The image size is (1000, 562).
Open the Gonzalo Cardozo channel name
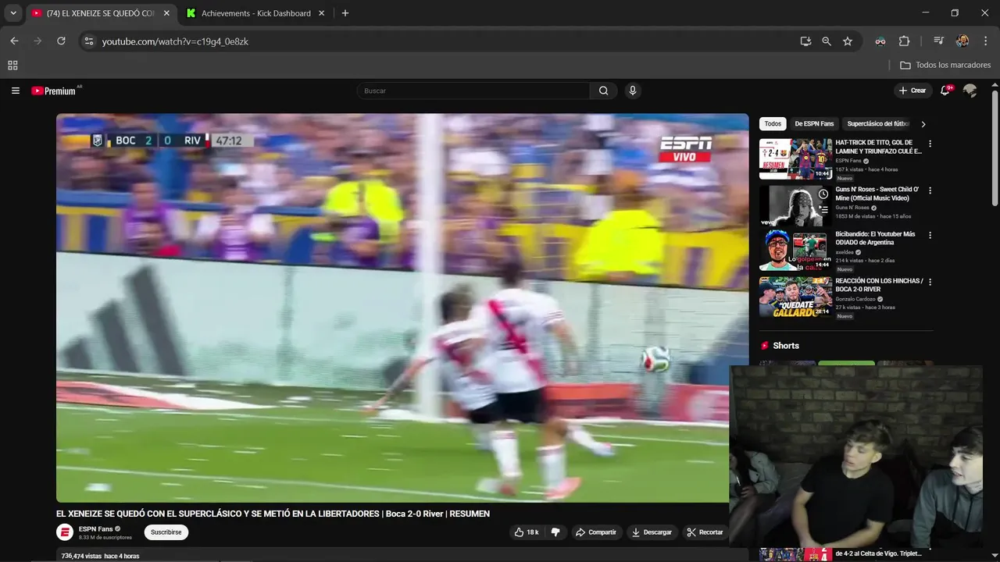tap(855, 299)
